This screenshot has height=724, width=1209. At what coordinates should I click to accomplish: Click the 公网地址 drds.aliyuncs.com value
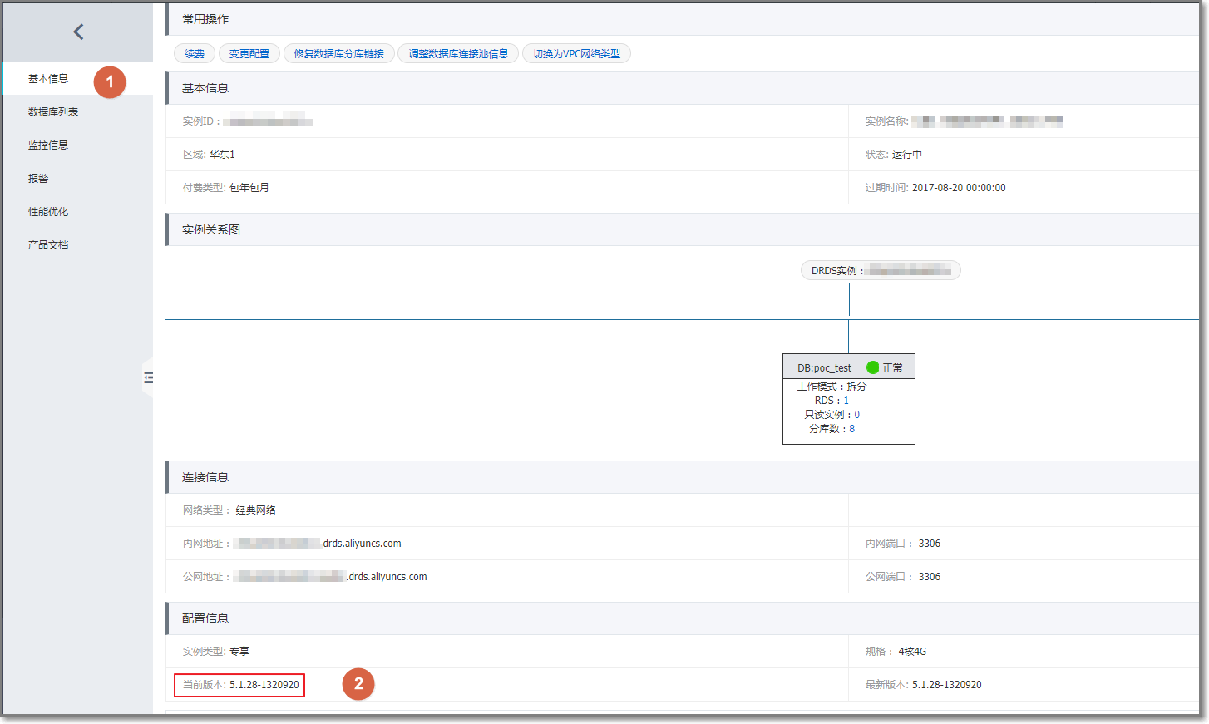coord(332,577)
